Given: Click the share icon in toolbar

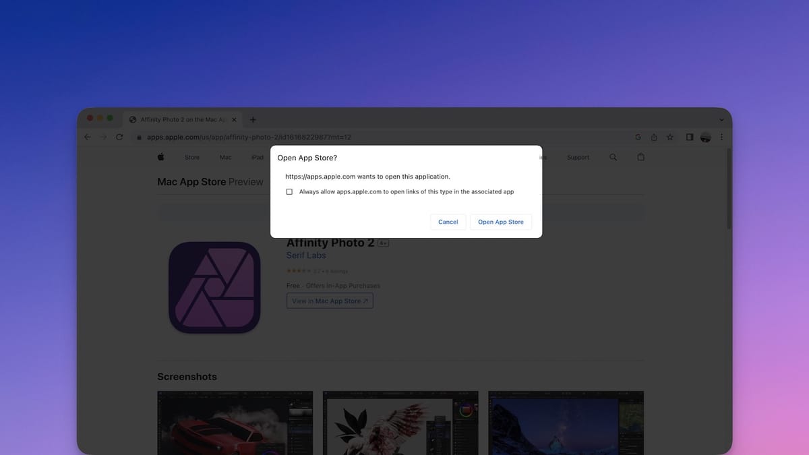Looking at the screenshot, I should (x=654, y=137).
